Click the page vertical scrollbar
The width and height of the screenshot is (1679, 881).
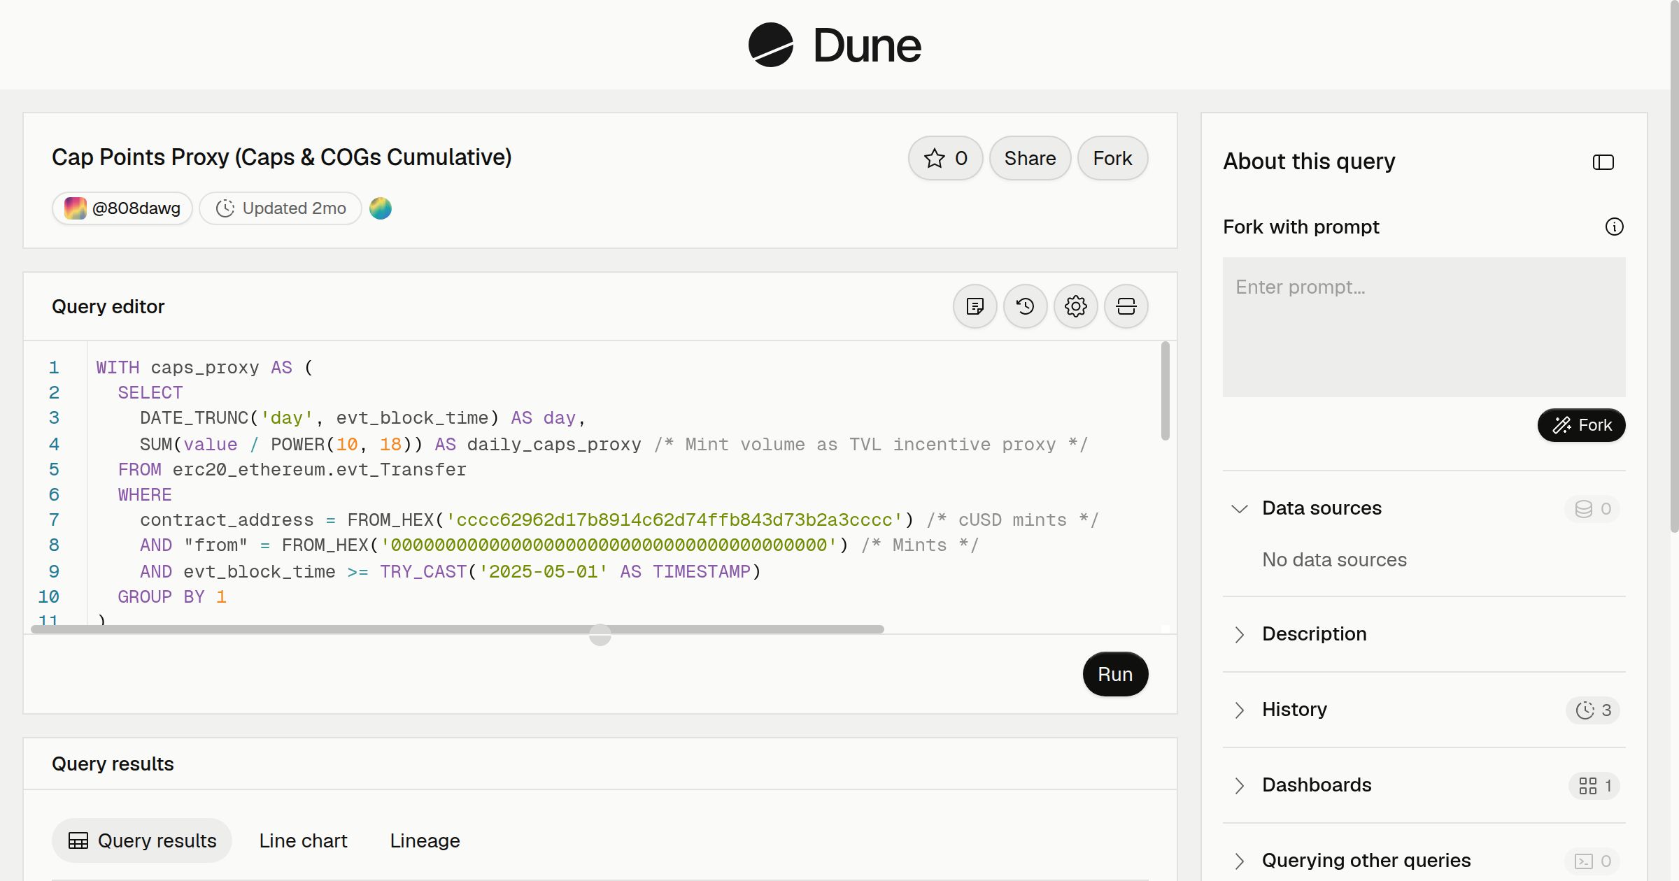click(x=1674, y=266)
